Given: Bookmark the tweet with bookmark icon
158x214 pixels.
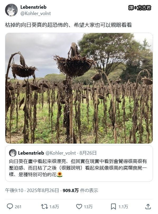Looking at the screenshot, I should [113, 207].
